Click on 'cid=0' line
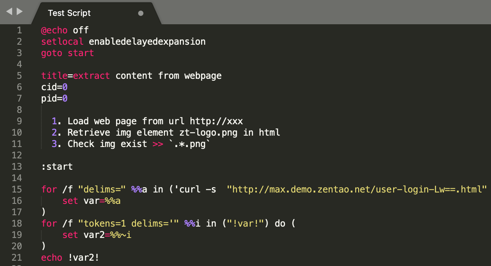Screen dimensions: 491x266 point(54,87)
